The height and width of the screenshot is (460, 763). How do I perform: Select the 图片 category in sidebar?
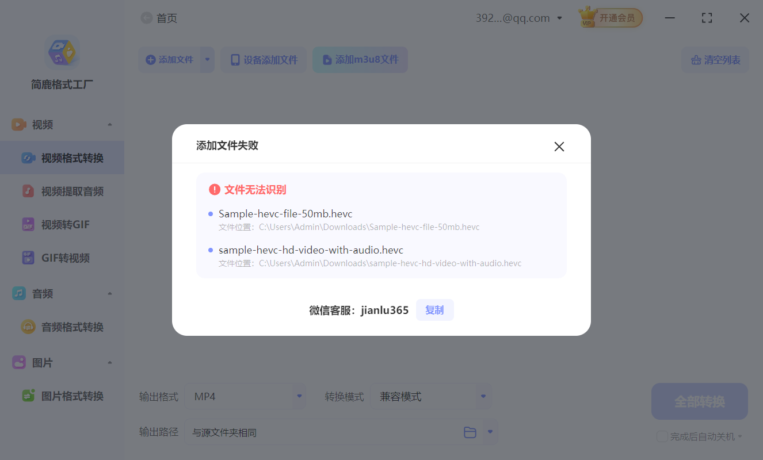point(42,362)
